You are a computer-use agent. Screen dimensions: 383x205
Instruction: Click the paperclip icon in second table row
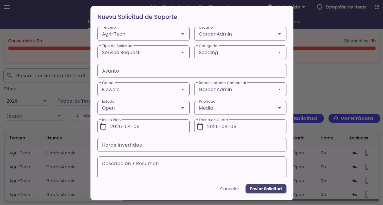tap(366, 167)
